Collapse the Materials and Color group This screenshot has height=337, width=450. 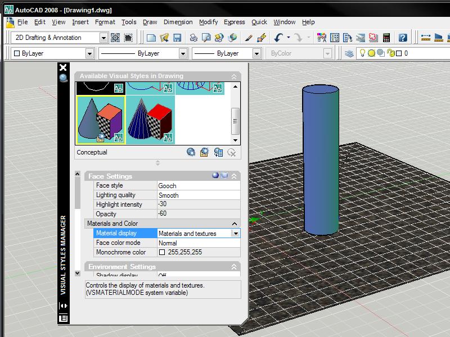pos(235,224)
